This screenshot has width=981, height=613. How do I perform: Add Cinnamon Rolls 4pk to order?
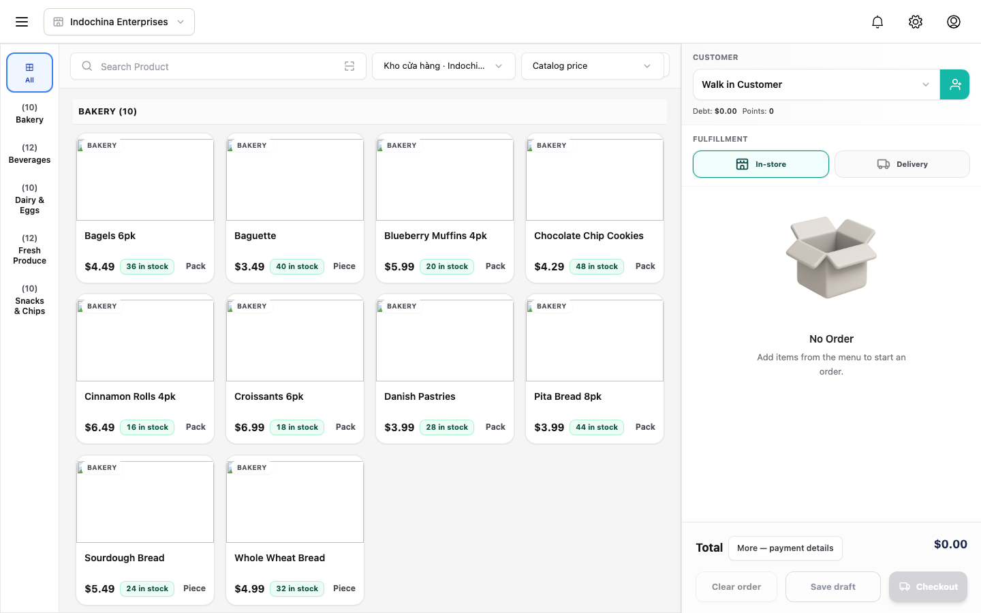(x=145, y=369)
